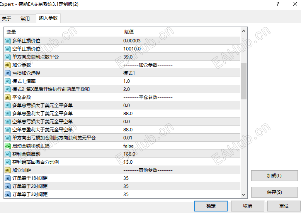Viewport: 301px width, 213px height.
Task: Click the icon beside 单方向出亏损加仓则此方向获利美元平仓
Action: click(x=7, y=138)
